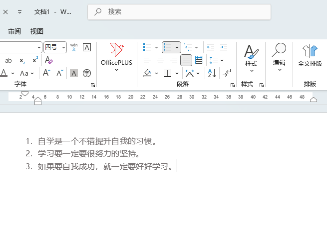This screenshot has width=327, height=227.
Task: Click list item 如果要自我成功，就一定要好好学习
Action: [105, 166]
